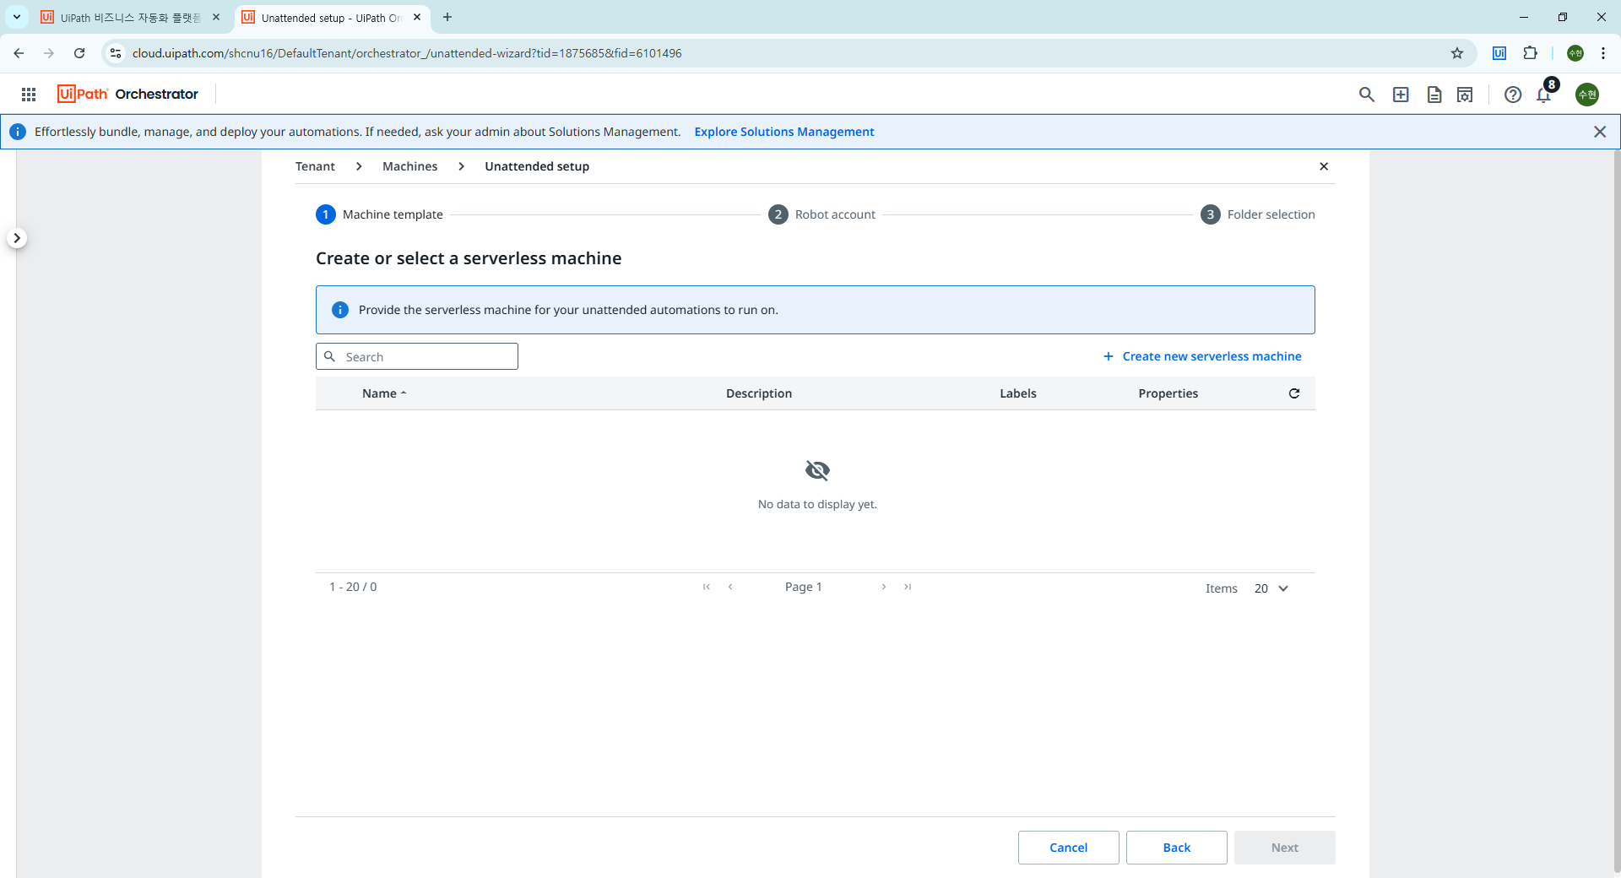Switch to the first UiPath browser tab
Screen dimensions: 1621x878
click(x=131, y=18)
